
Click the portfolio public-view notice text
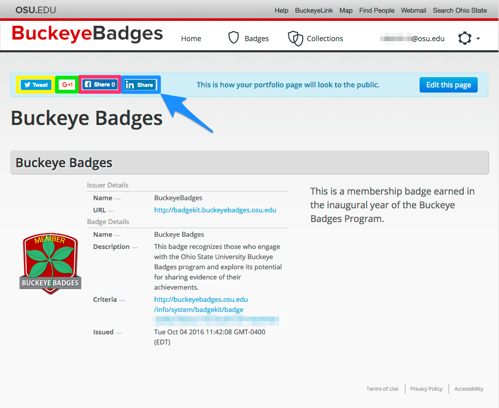pos(288,85)
